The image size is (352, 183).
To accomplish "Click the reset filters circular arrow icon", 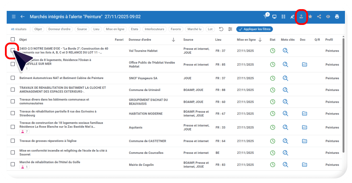I will (221, 29).
